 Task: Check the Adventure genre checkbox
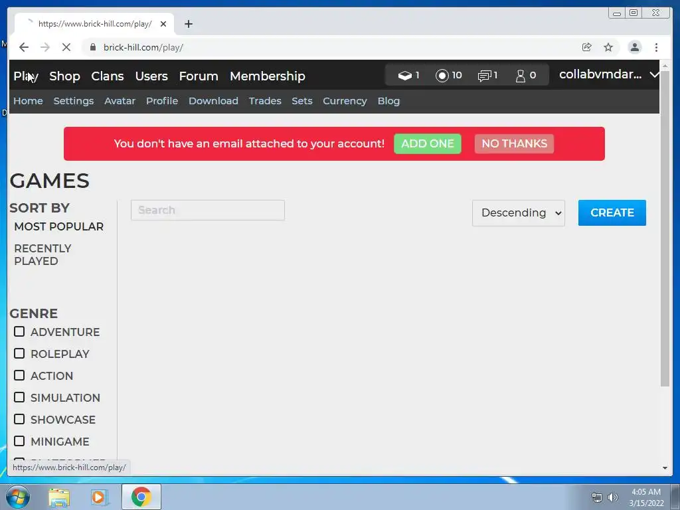(19, 332)
